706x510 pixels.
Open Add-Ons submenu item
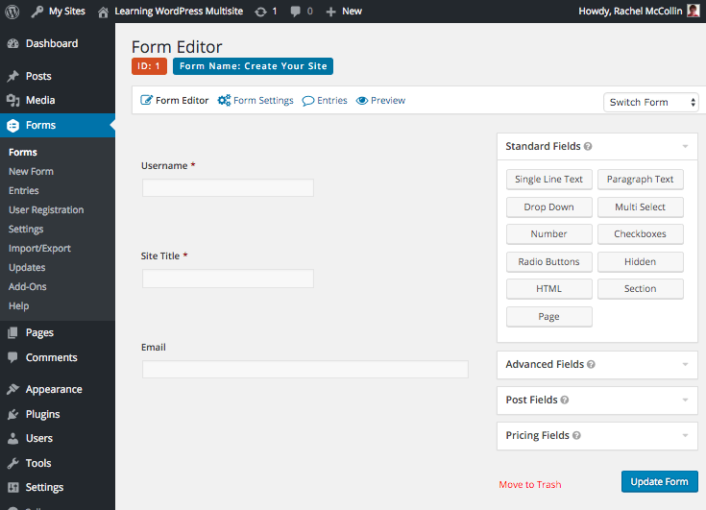tap(28, 287)
